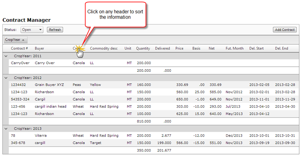The image size is (303, 157).
Task: Click the 810.000 quantity subtotal
Action: pos(144,121)
